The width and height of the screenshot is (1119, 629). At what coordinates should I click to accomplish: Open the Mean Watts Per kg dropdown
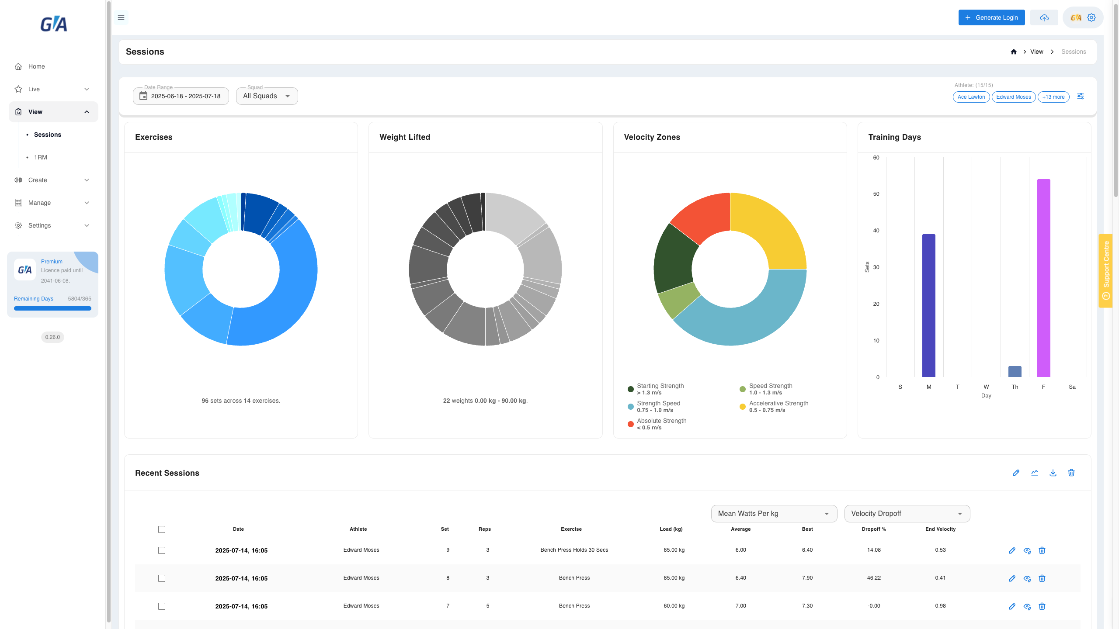click(774, 514)
